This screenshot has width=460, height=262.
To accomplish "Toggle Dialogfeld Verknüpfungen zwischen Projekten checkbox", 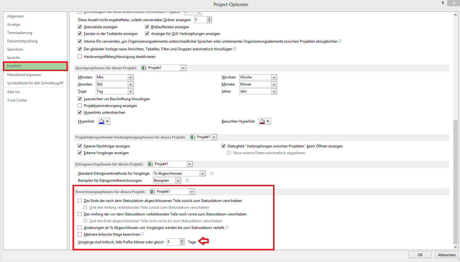I will pos(224,146).
